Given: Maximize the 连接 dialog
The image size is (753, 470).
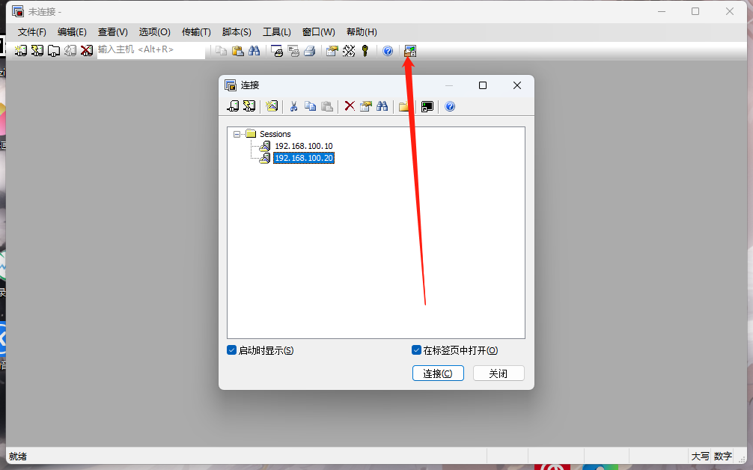Looking at the screenshot, I should [x=483, y=85].
